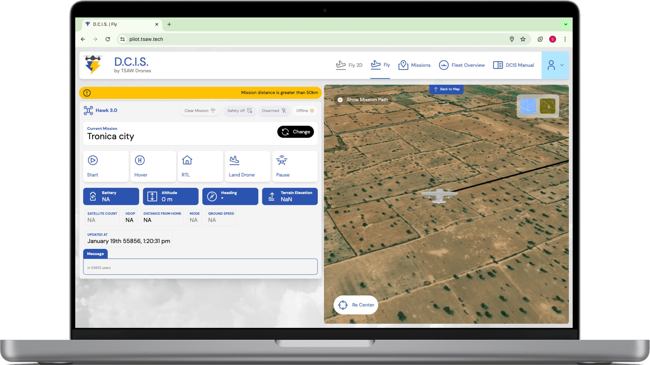Click the Land Drone icon
650x365 pixels.
234,160
